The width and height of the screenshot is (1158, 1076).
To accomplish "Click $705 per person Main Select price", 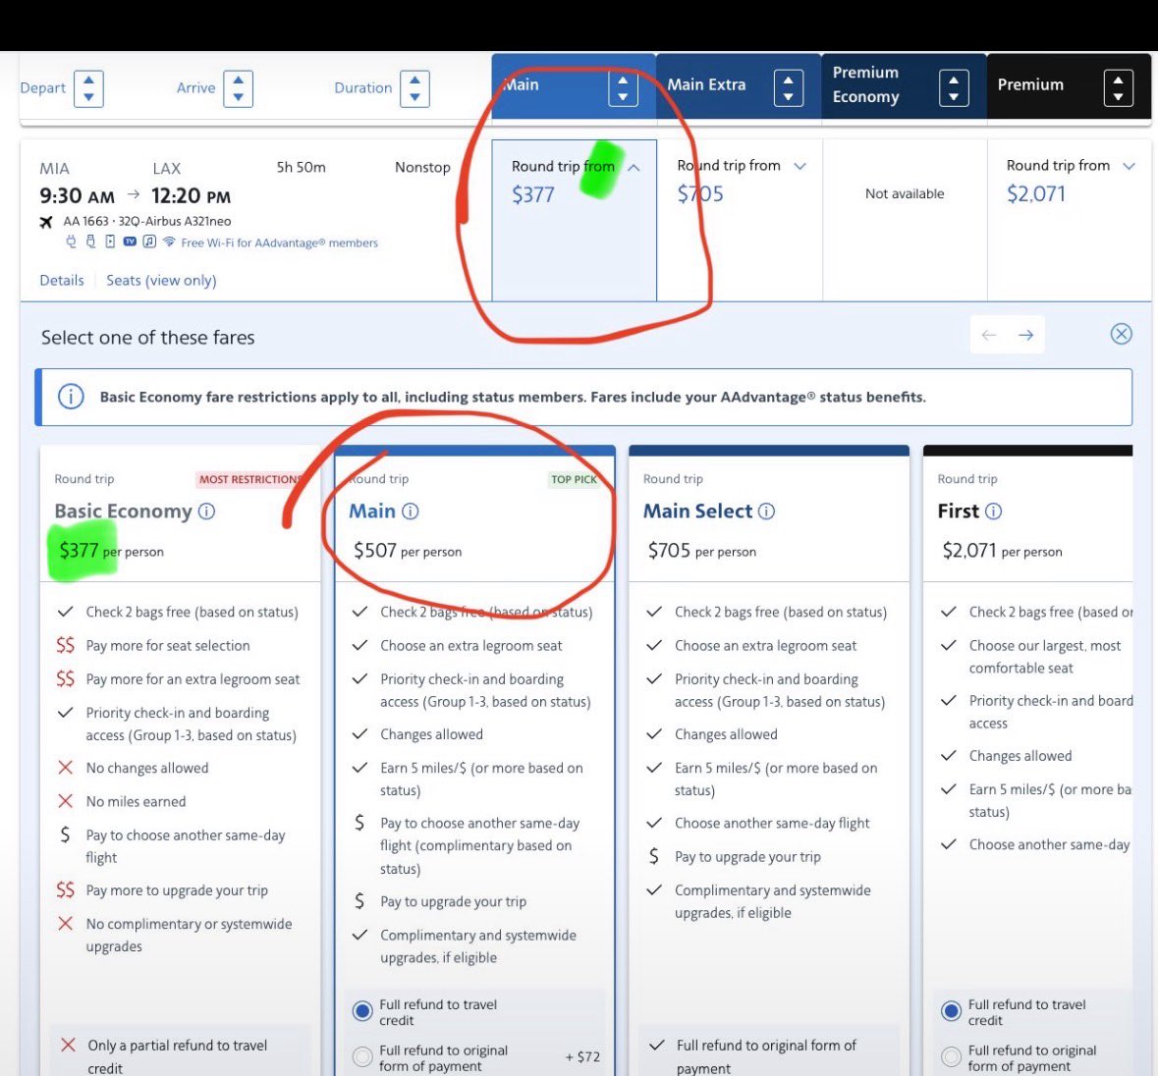I will click(701, 551).
